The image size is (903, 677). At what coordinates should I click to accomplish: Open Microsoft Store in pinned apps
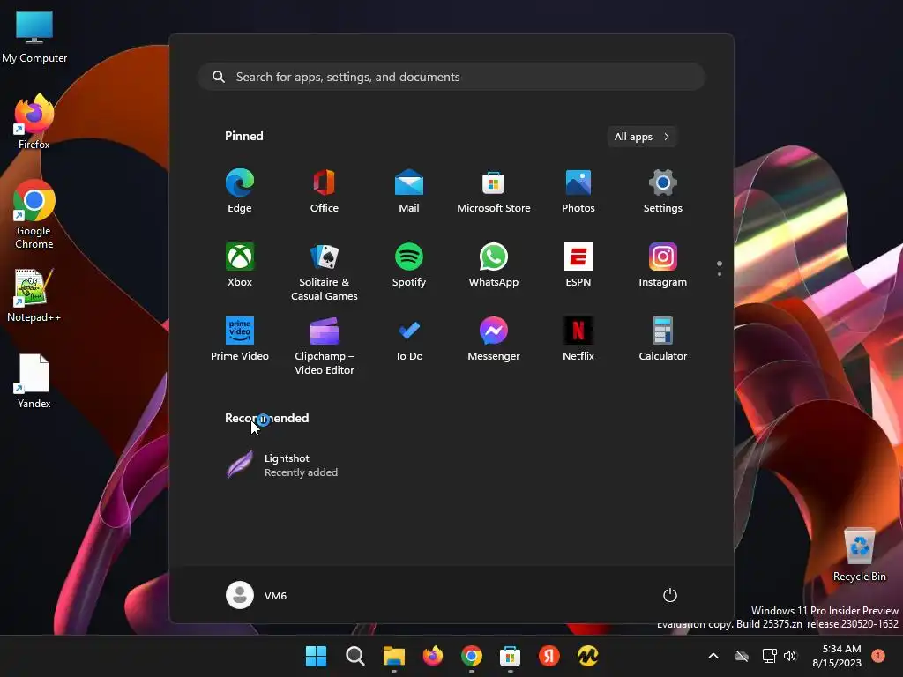(494, 191)
